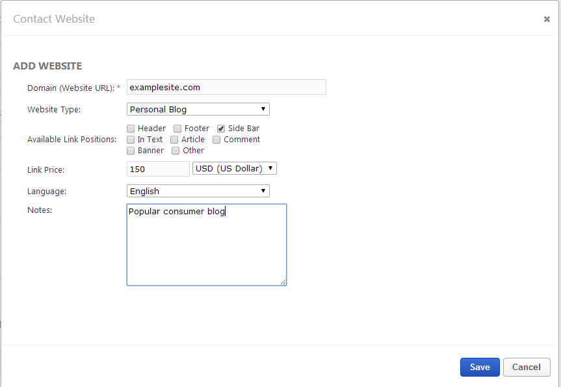Focus the Domain URL input field

226,87
